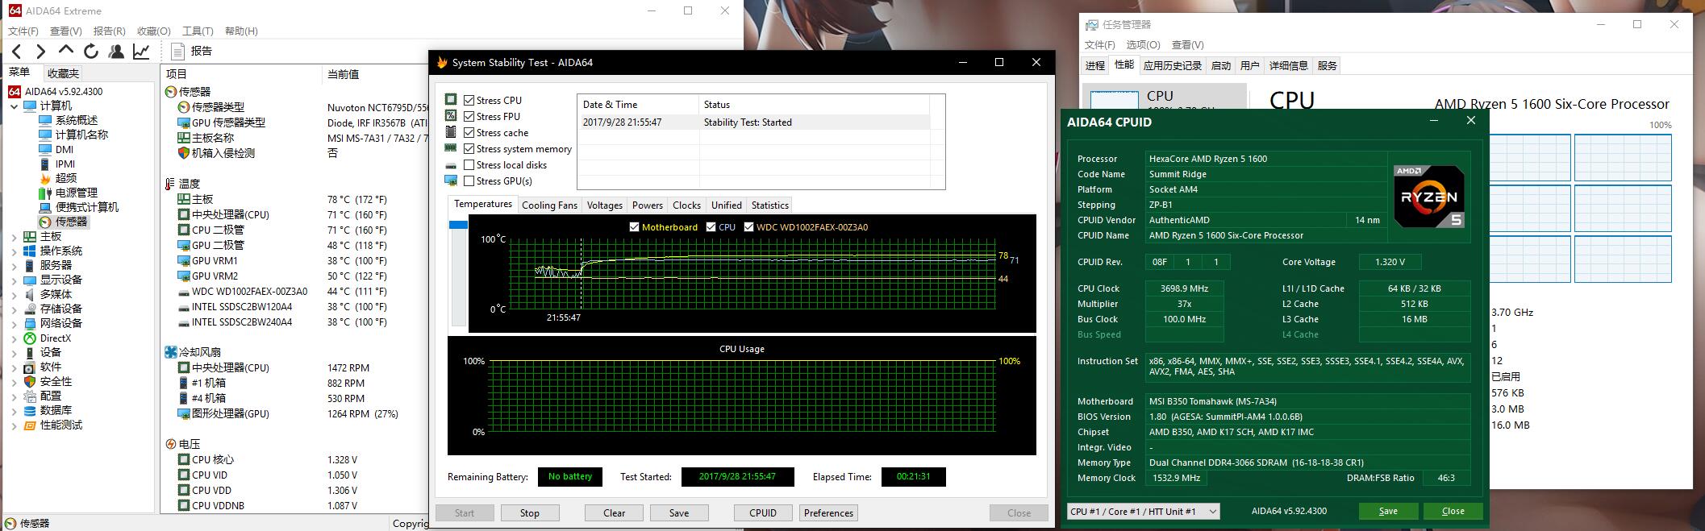
Task: Expand the 网络设备 tree node
Action: (14, 324)
